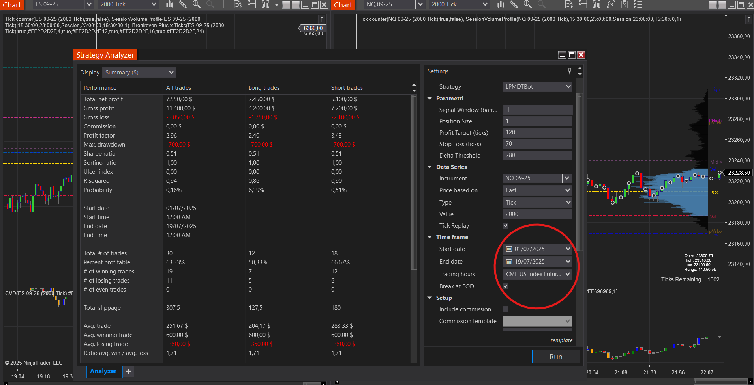The height and width of the screenshot is (385, 754).
Task: Open End date calendar picker icon
Action: [x=509, y=262]
